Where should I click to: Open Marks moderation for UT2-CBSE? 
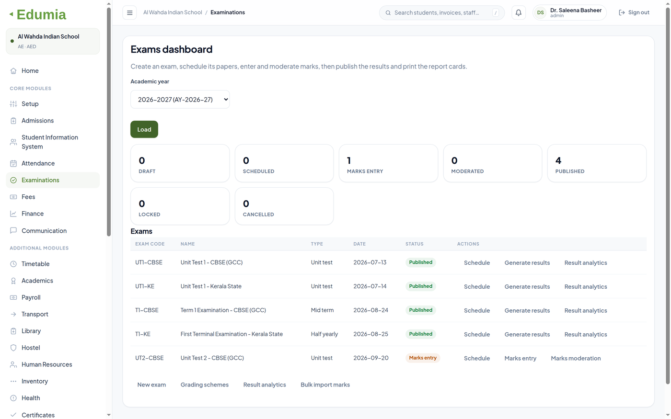pos(576,359)
